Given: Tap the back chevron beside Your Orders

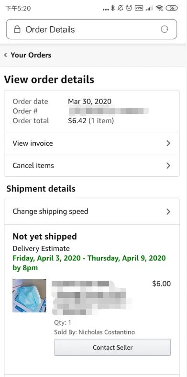Looking at the screenshot, I should click(x=6, y=55).
